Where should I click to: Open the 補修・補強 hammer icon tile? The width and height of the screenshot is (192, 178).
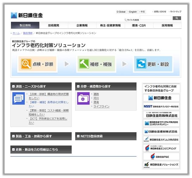pos(96,64)
